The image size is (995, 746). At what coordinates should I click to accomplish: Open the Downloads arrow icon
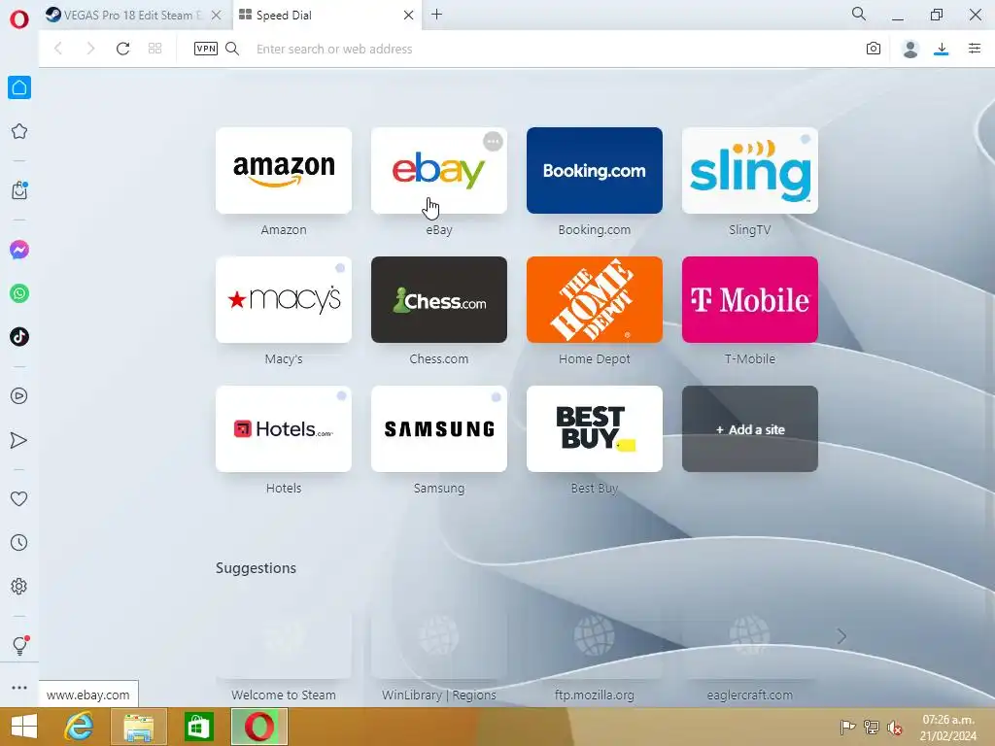point(942,49)
